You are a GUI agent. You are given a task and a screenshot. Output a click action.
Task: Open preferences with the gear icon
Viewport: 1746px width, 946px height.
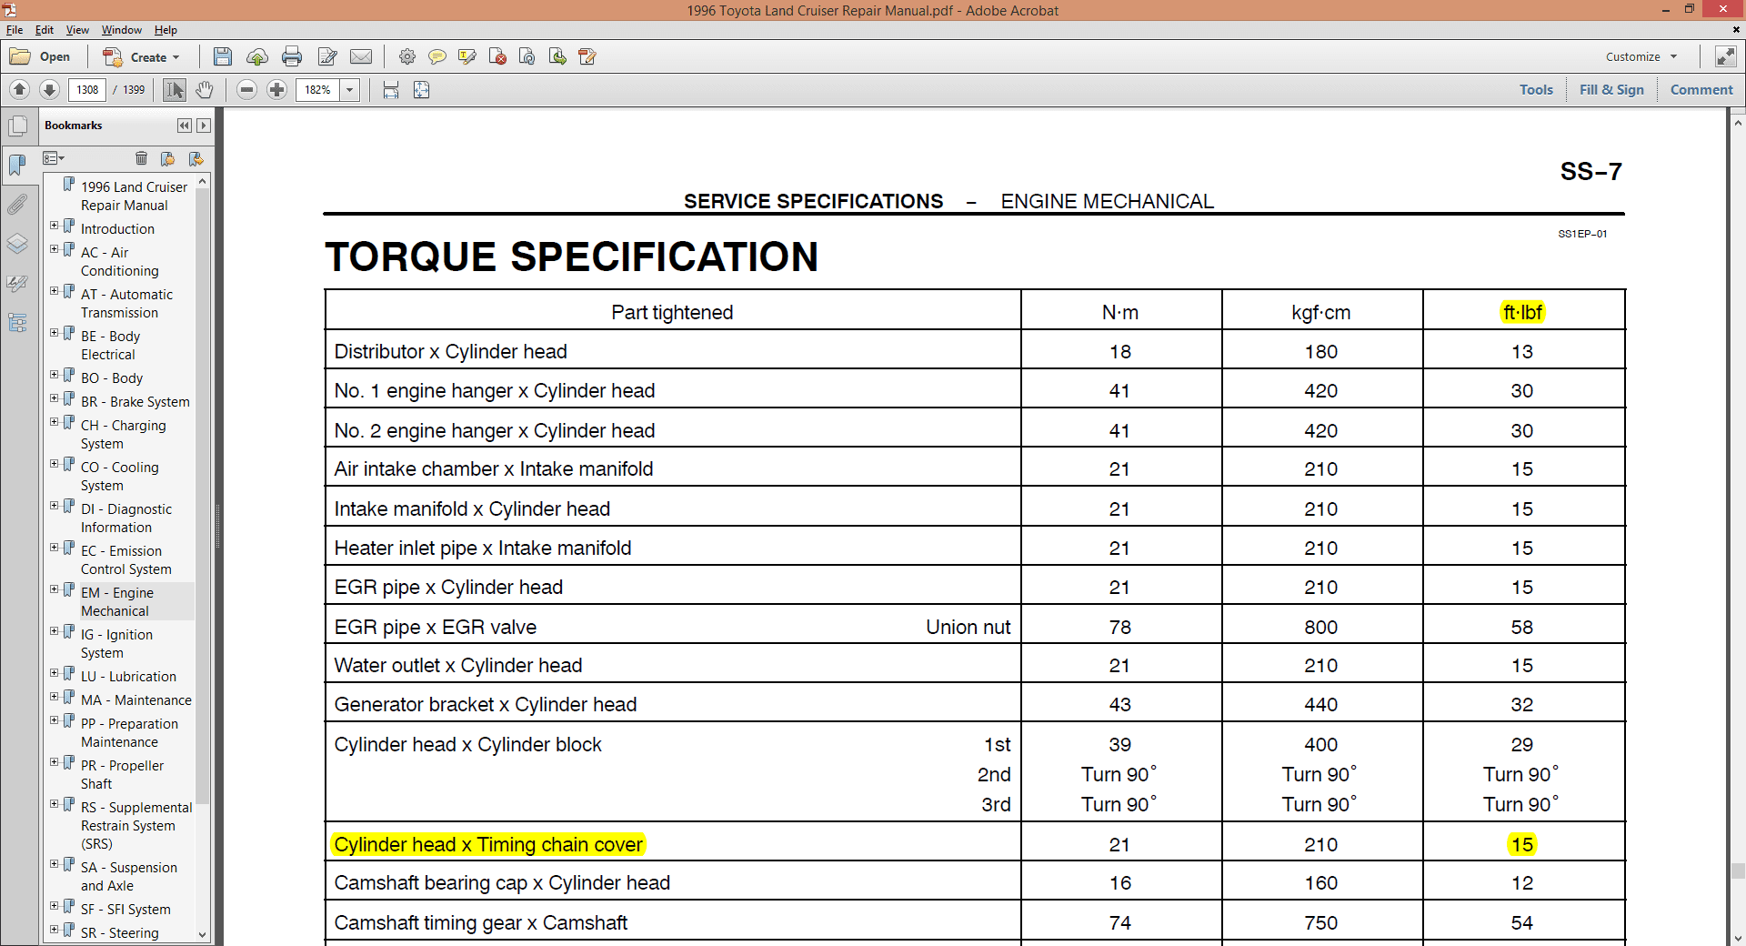point(407,56)
